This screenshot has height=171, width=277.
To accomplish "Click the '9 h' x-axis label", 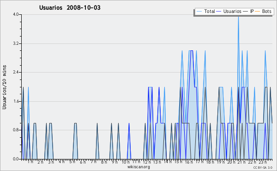I will (x=114, y=162).
